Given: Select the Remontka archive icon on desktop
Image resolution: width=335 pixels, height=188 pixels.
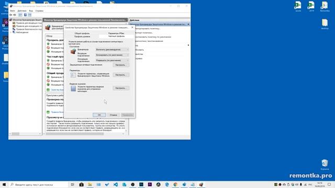Looking at the screenshot, I should pos(325,6).
